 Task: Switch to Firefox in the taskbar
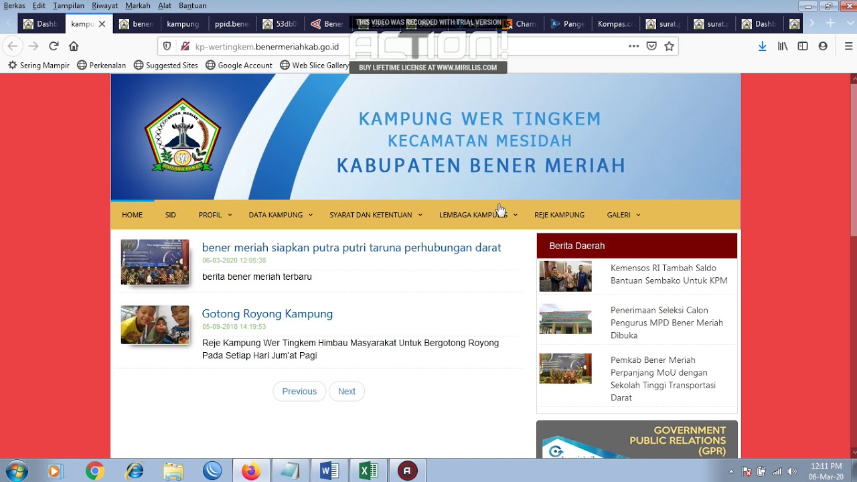point(251,471)
